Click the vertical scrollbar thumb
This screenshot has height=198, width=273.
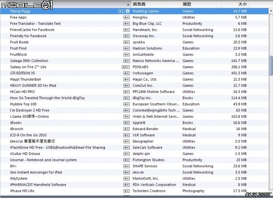tap(271, 65)
